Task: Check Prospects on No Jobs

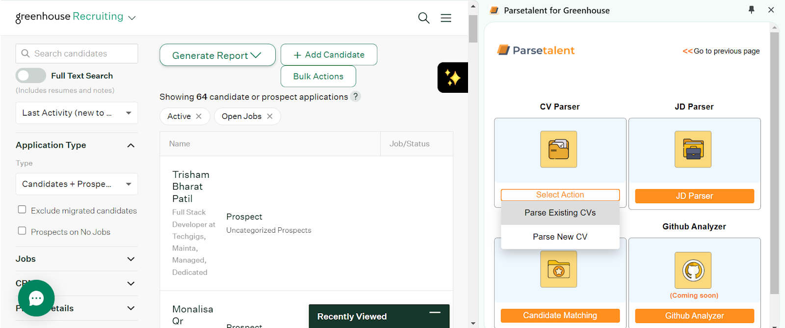Action: [x=22, y=231]
